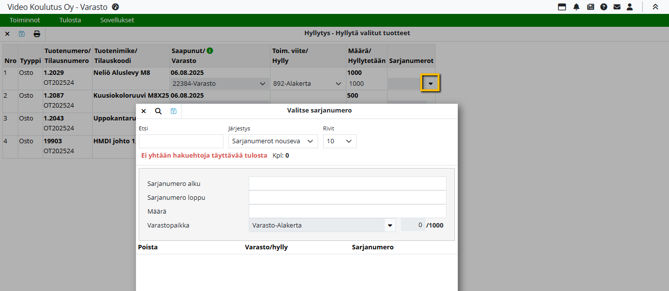Click the save icon in the serial number dialog

pos(173,111)
